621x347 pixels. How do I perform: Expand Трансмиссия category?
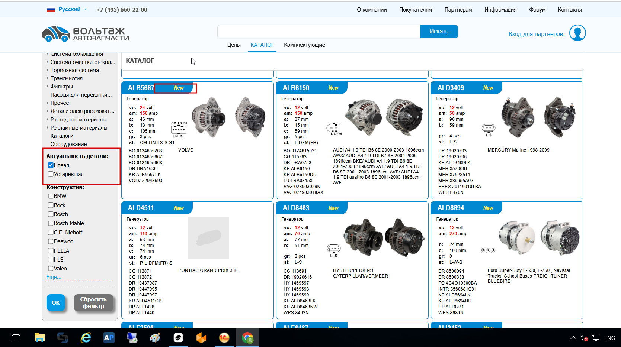[x=47, y=78]
